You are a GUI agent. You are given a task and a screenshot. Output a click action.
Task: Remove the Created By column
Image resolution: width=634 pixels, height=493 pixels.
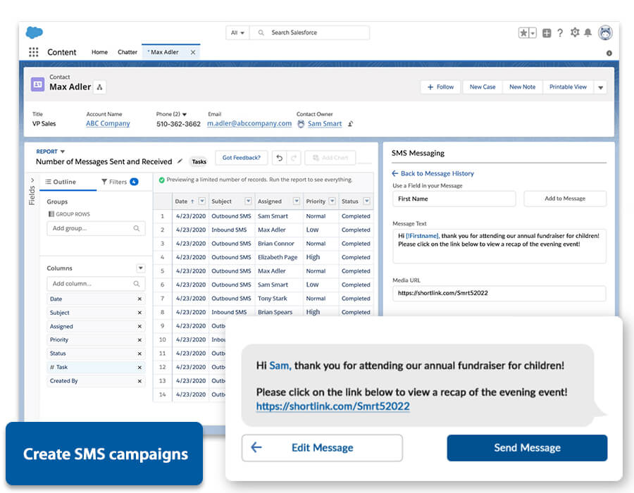tap(139, 381)
